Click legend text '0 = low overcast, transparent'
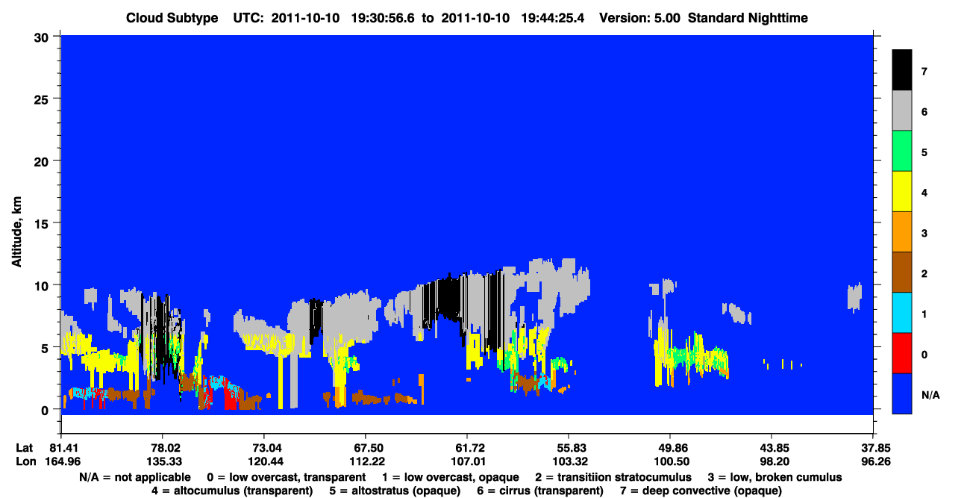 coord(286,477)
